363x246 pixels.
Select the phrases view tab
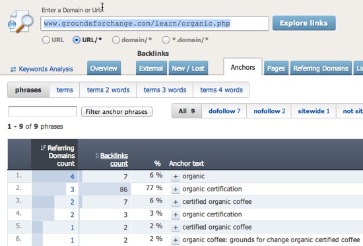point(28,90)
